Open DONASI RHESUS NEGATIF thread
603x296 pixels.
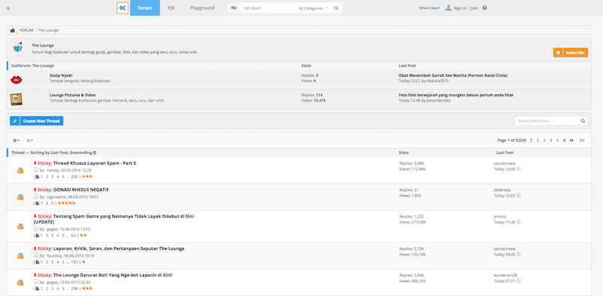pyautogui.click(x=81, y=190)
